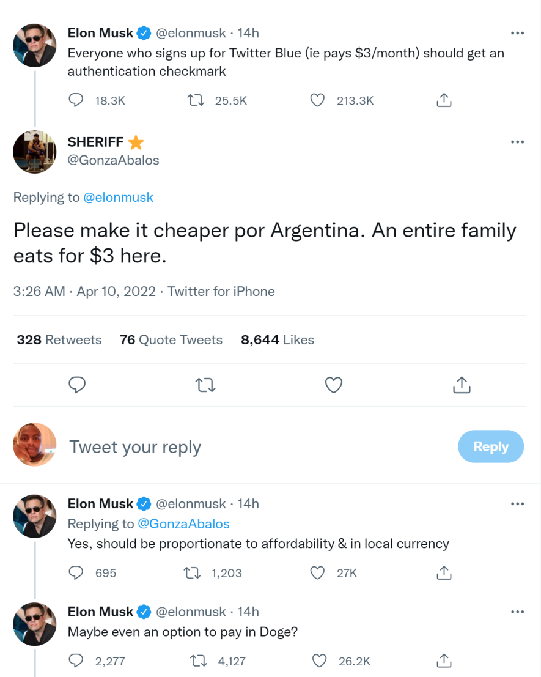The image size is (541, 677).
Task: Retweet Elon's Twitter Blue checkmark tweet
Action: click(195, 100)
